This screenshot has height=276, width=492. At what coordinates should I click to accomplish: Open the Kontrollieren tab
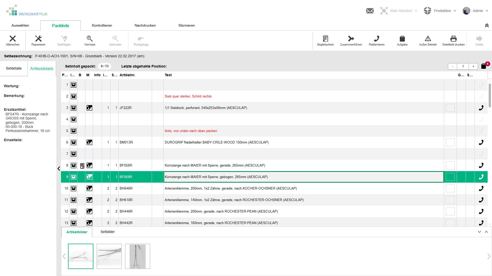tap(102, 25)
